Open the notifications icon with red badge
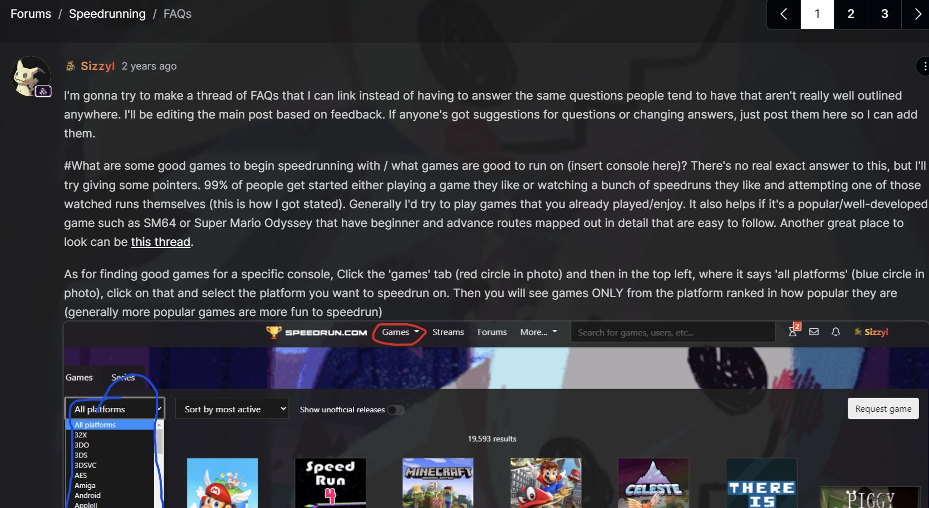The width and height of the screenshot is (929, 508). [794, 331]
